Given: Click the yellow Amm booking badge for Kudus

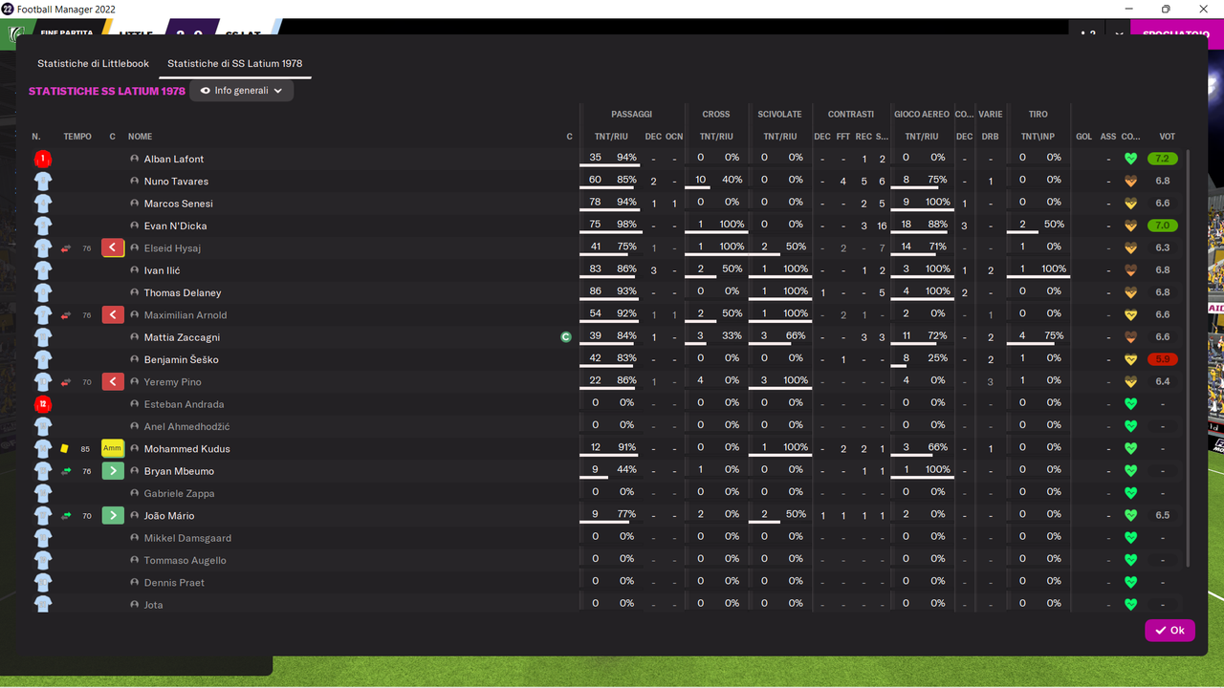Looking at the screenshot, I should 113,448.
